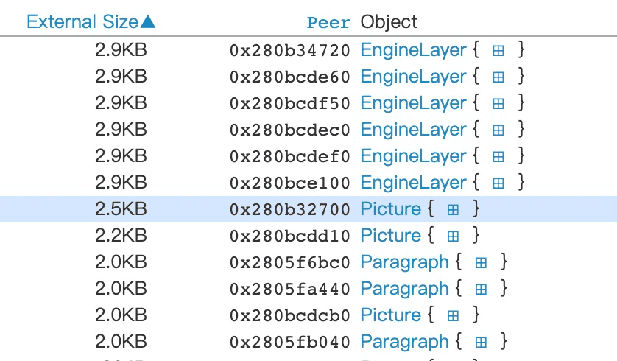Screen dimensions: 617x361
Task: Expand the Paragraph object 0x2805fb040
Action: coord(481,342)
